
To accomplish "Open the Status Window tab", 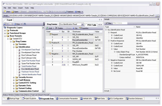I will coord(9,95).
